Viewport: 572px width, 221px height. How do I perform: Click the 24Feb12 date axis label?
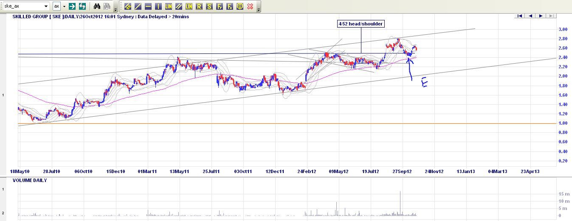click(x=307, y=171)
